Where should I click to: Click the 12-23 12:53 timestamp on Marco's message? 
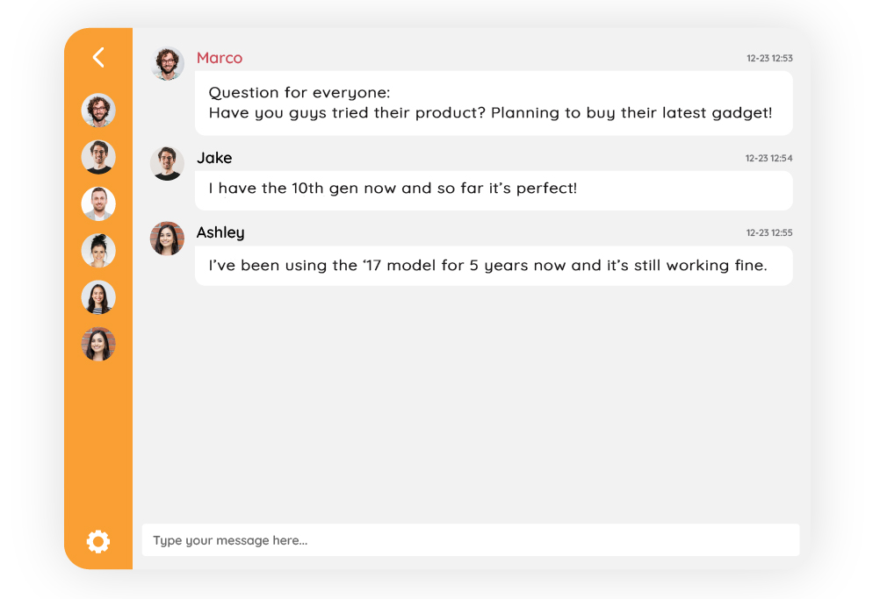click(x=771, y=58)
